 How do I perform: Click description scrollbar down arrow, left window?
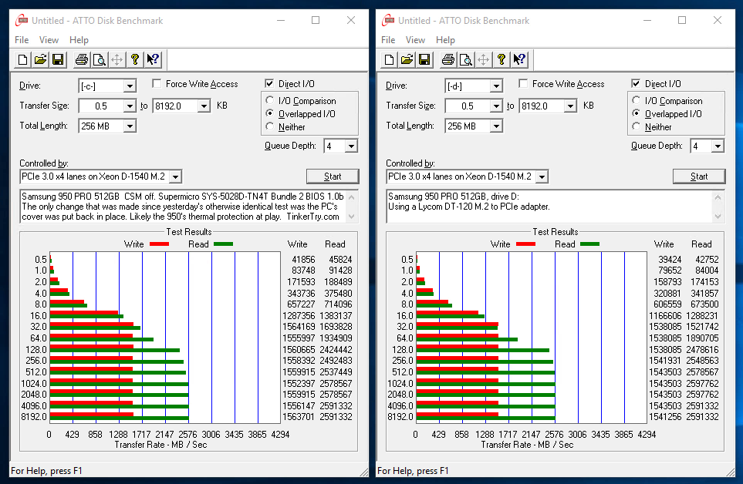click(352, 217)
